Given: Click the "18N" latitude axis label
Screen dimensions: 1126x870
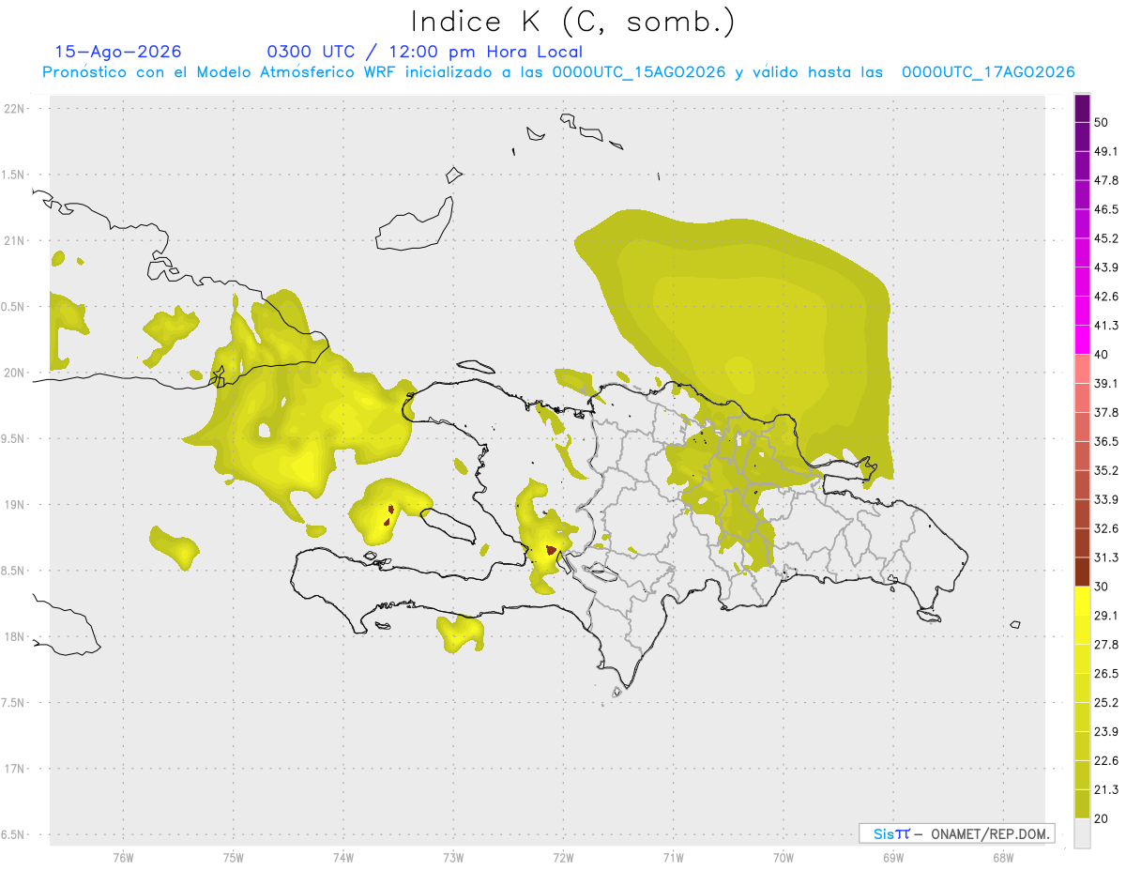Looking at the screenshot, I should point(15,636).
